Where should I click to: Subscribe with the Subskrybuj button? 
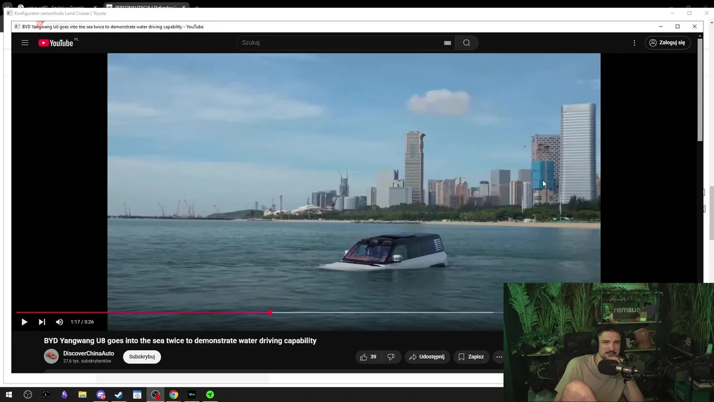click(x=142, y=357)
